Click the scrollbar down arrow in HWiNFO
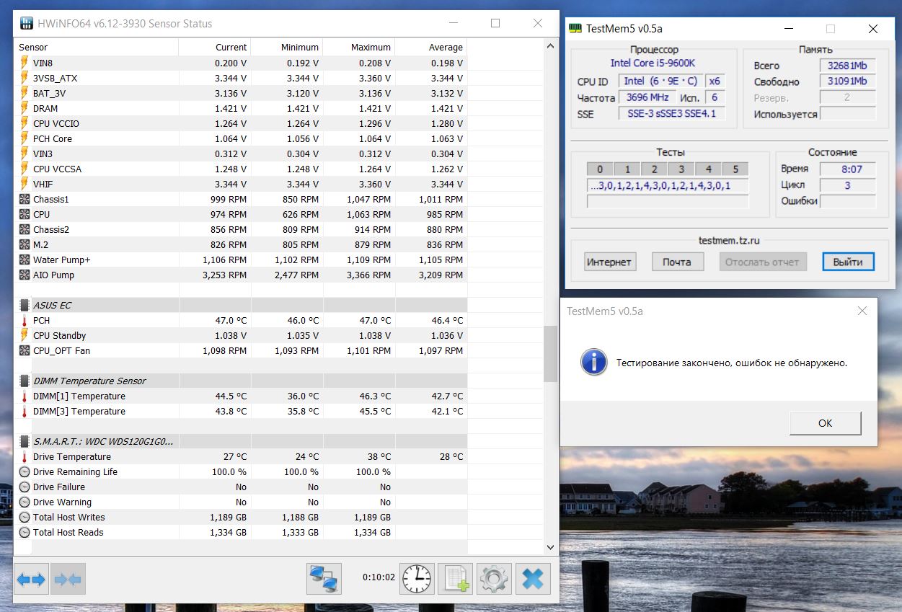Screen dimensions: 902x612 pyautogui.click(x=551, y=547)
